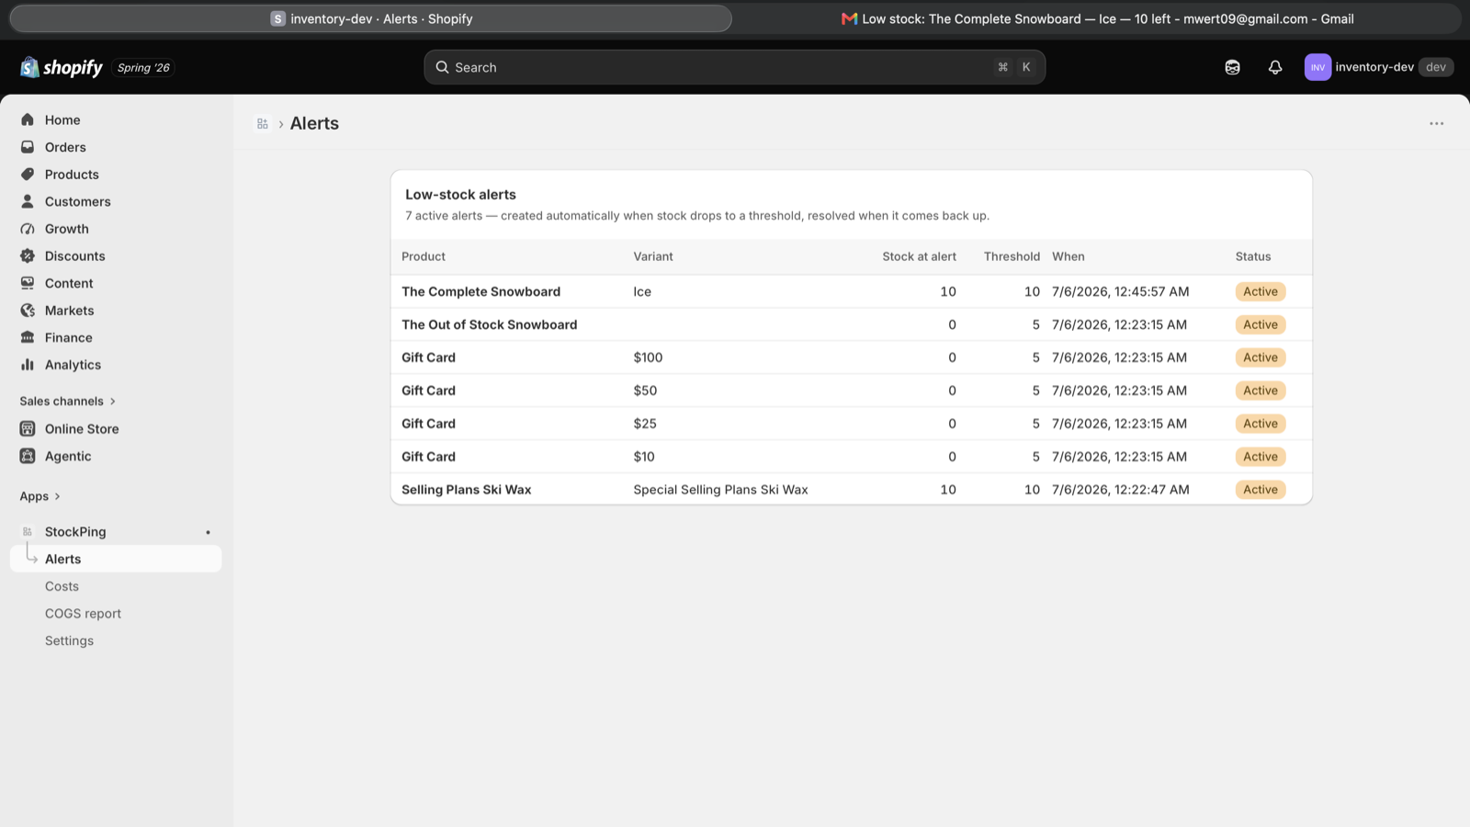Click the Selling Plans Ski Wax product
The height and width of the screenshot is (827, 1470).
(466, 490)
